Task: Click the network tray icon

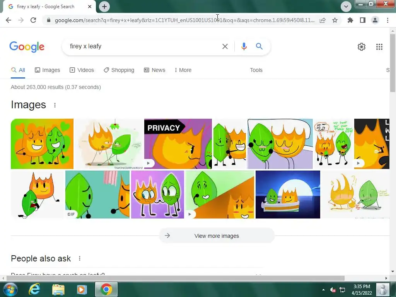Action: coord(342,290)
